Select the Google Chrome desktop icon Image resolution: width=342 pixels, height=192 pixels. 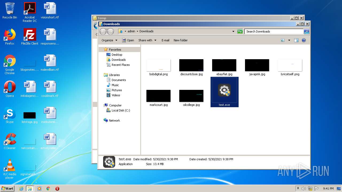[10, 65]
